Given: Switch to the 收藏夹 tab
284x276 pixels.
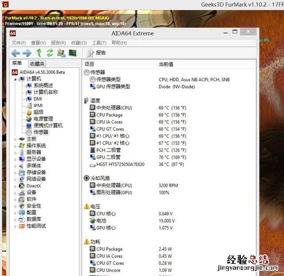Looking at the screenshot, I should click(37, 64).
